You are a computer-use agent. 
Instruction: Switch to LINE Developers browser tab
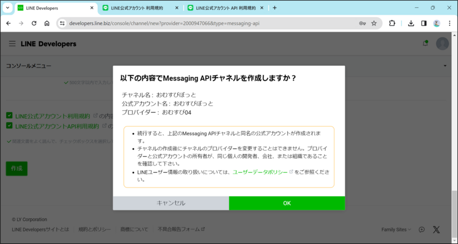pos(56,8)
